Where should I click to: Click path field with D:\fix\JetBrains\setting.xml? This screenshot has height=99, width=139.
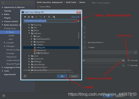pos(50,21)
